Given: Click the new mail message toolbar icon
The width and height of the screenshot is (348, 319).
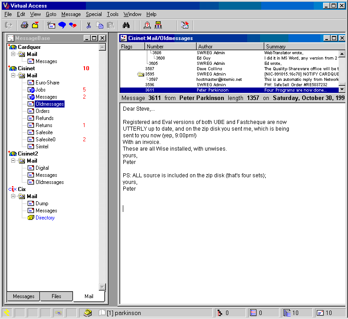Looking at the screenshot, I should [x=51, y=25].
